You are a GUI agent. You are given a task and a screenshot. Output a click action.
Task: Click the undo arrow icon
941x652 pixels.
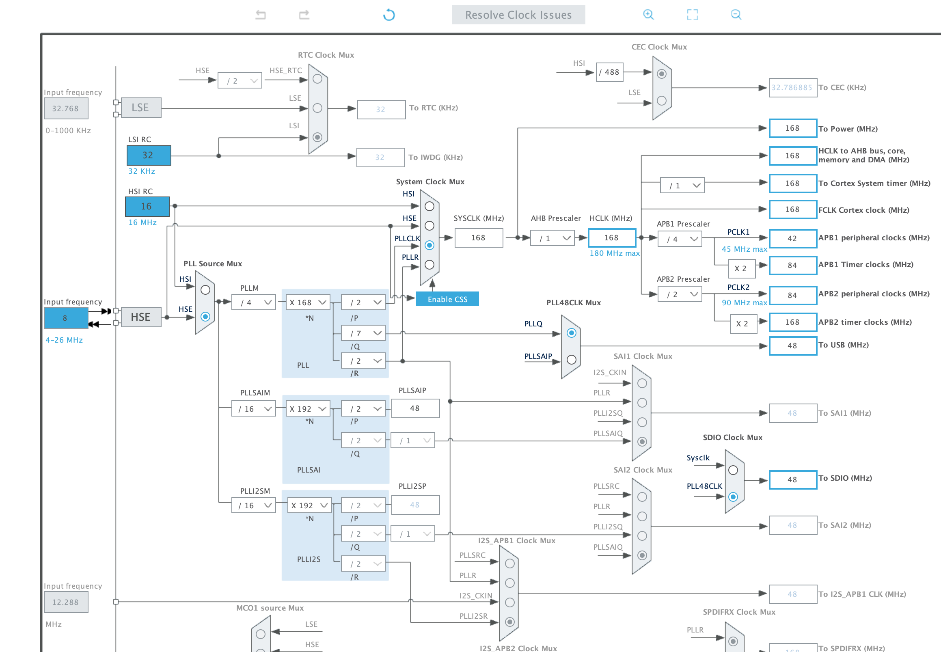tap(261, 15)
